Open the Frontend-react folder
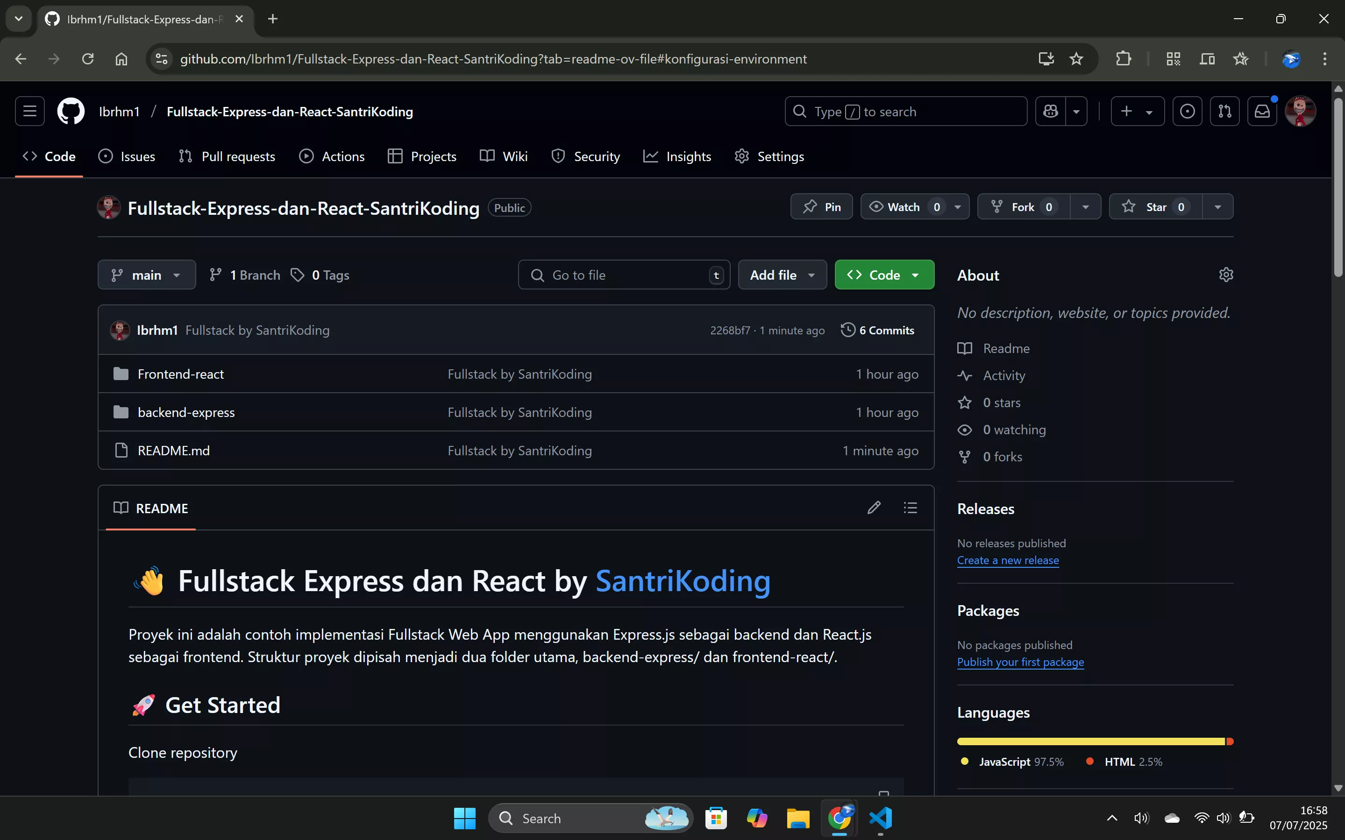1345x840 pixels. click(181, 374)
